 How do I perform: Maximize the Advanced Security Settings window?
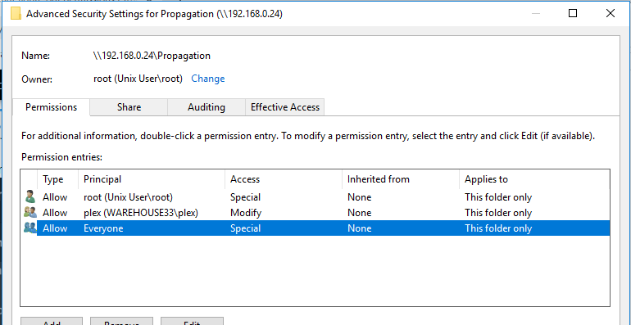pyautogui.click(x=573, y=13)
